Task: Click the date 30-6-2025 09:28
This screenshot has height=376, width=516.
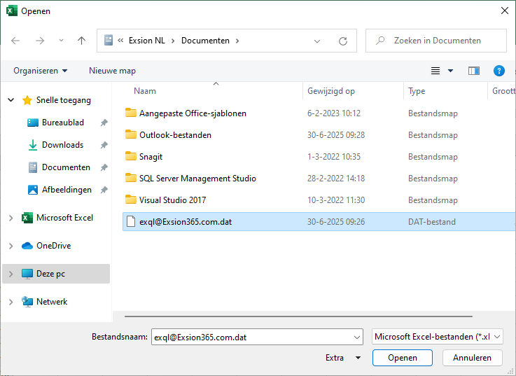Action: [336, 135]
